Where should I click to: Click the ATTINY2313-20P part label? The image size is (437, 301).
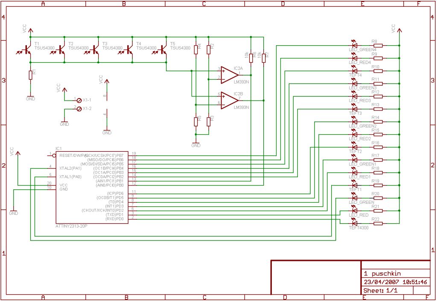click(x=71, y=226)
